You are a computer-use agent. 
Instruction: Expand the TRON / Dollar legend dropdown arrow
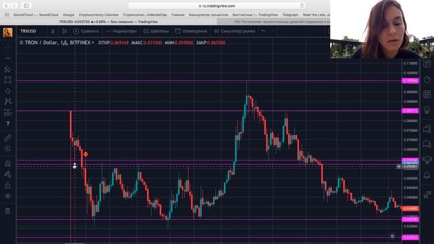[93, 43]
